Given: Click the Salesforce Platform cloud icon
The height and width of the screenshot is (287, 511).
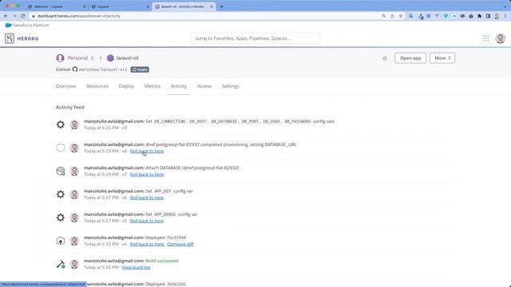Looking at the screenshot, I should tap(8, 25).
